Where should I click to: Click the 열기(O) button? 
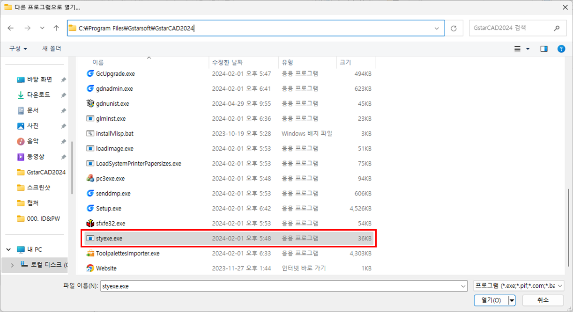coord(491,300)
